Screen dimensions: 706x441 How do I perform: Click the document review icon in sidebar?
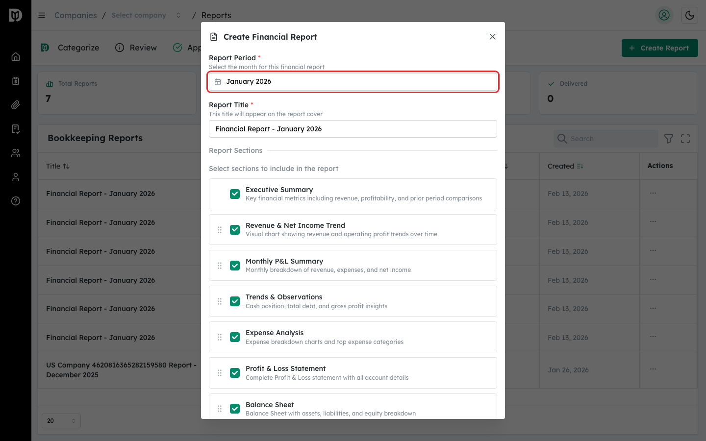[x=16, y=129]
